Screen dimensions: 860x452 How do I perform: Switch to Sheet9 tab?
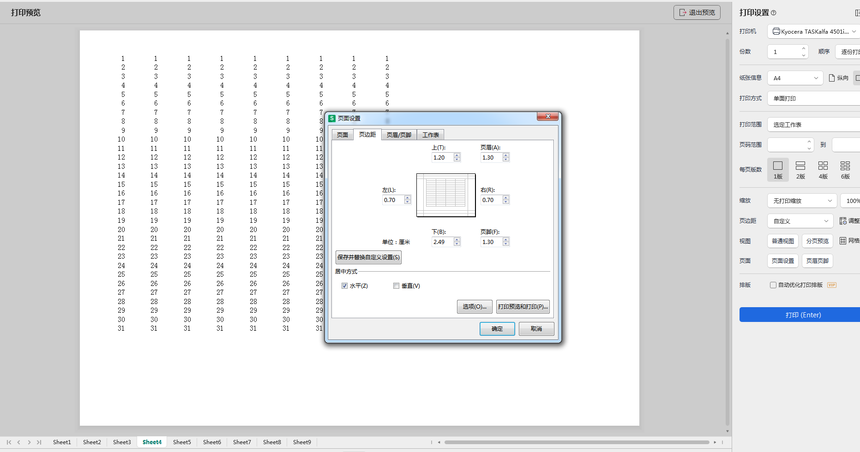pos(302,442)
